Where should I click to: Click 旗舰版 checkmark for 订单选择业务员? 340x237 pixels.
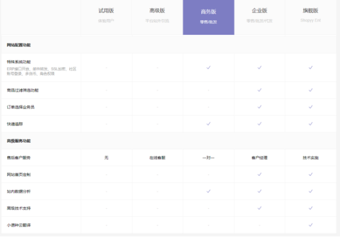point(311,107)
